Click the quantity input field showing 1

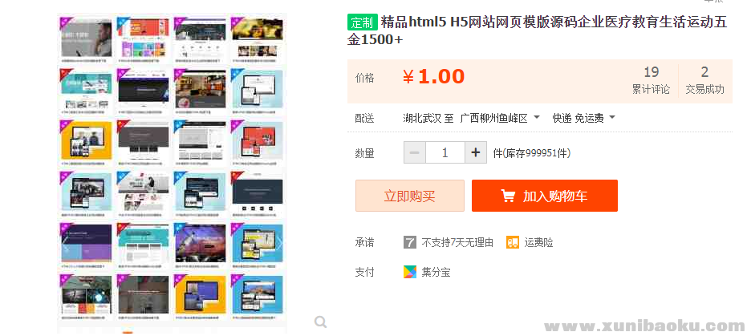[445, 152]
